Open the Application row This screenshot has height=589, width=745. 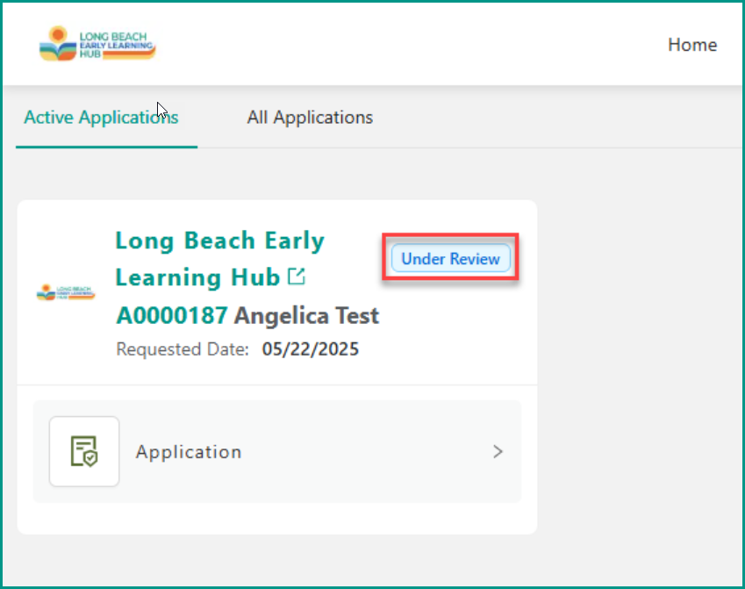(x=277, y=451)
